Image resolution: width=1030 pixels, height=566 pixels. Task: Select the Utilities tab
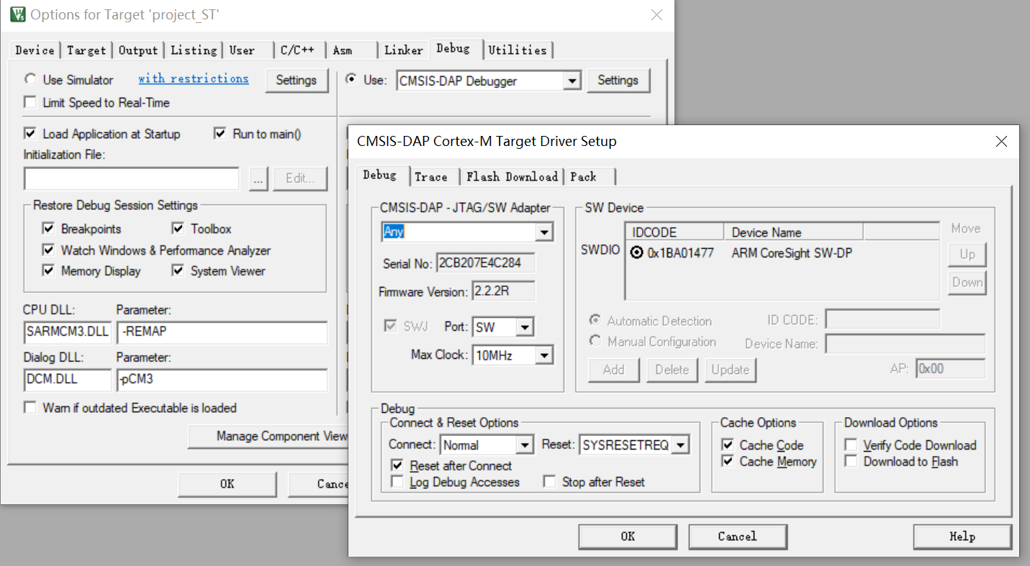click(518, 50)
